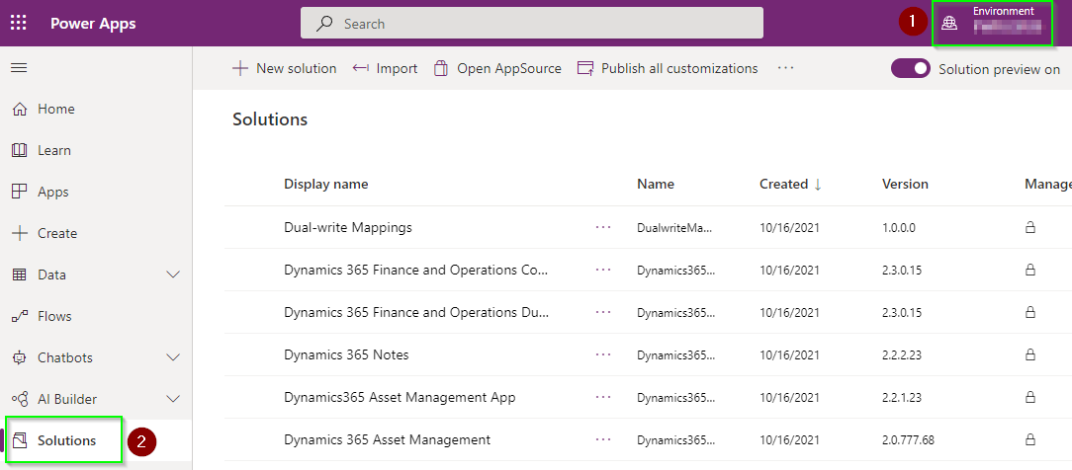Collapse the left navigation hamburger menu
1072x470 pixels.
tap(19, 68)
